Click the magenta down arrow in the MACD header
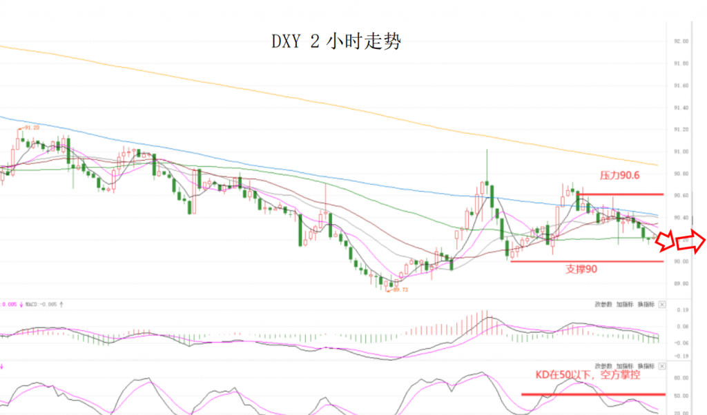Image resolution: width=707 pixels, height=415 pixels. (21, 305)
